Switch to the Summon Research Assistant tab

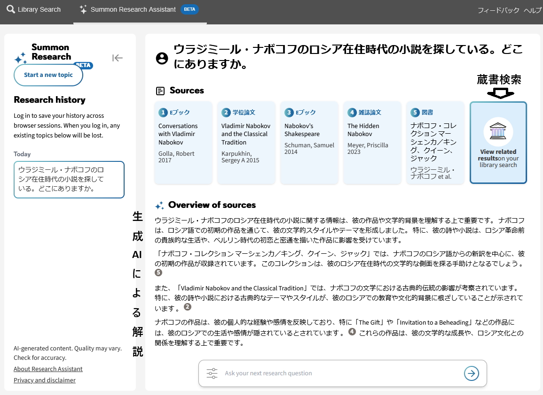pos(133,9)
